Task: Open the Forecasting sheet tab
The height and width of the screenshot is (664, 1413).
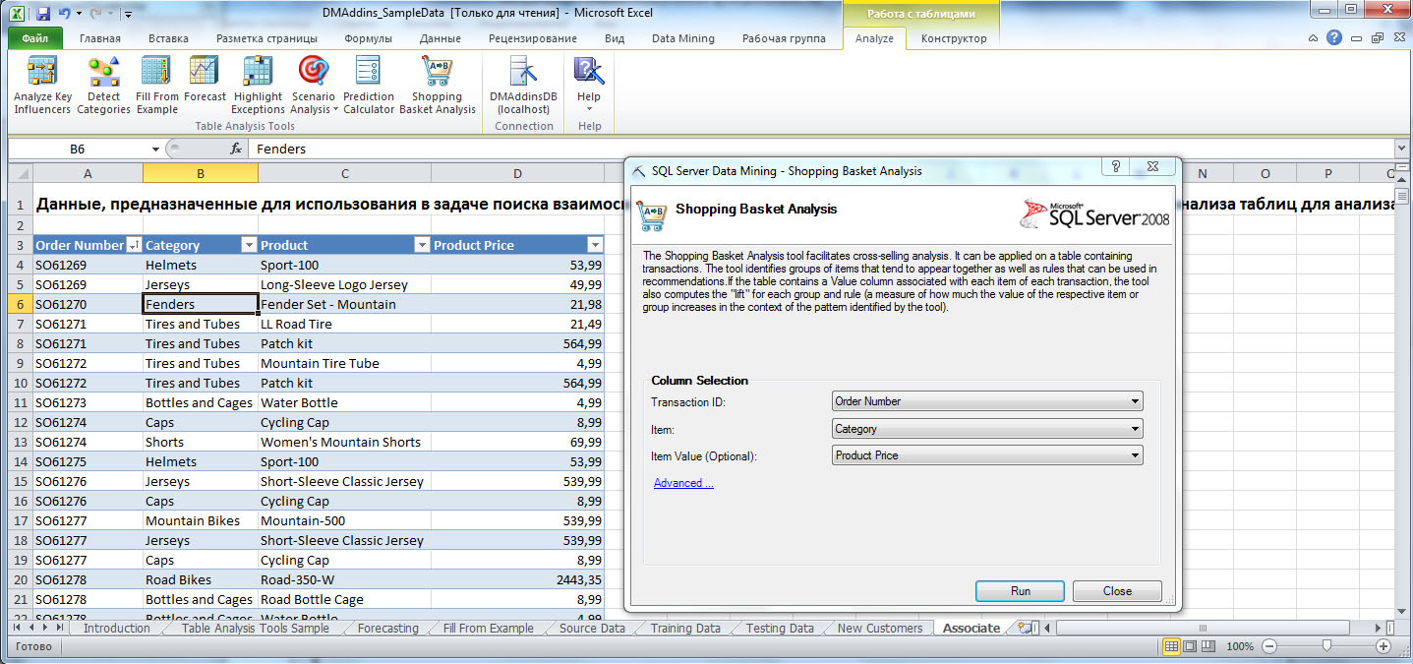Action: pyautogui.click(x=387, y=628)
